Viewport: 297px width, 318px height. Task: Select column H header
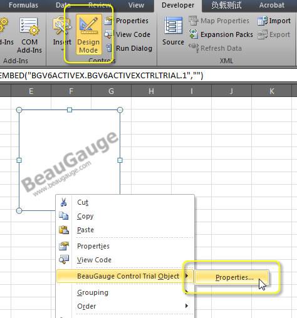pos(151,91)
